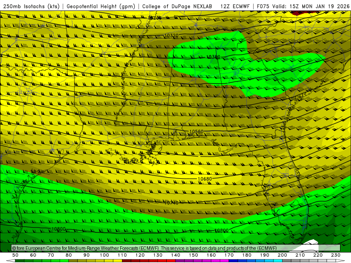Click the ECMWF copyright notice banner
The height and width of the screenshot is (263, 351).
176,248
